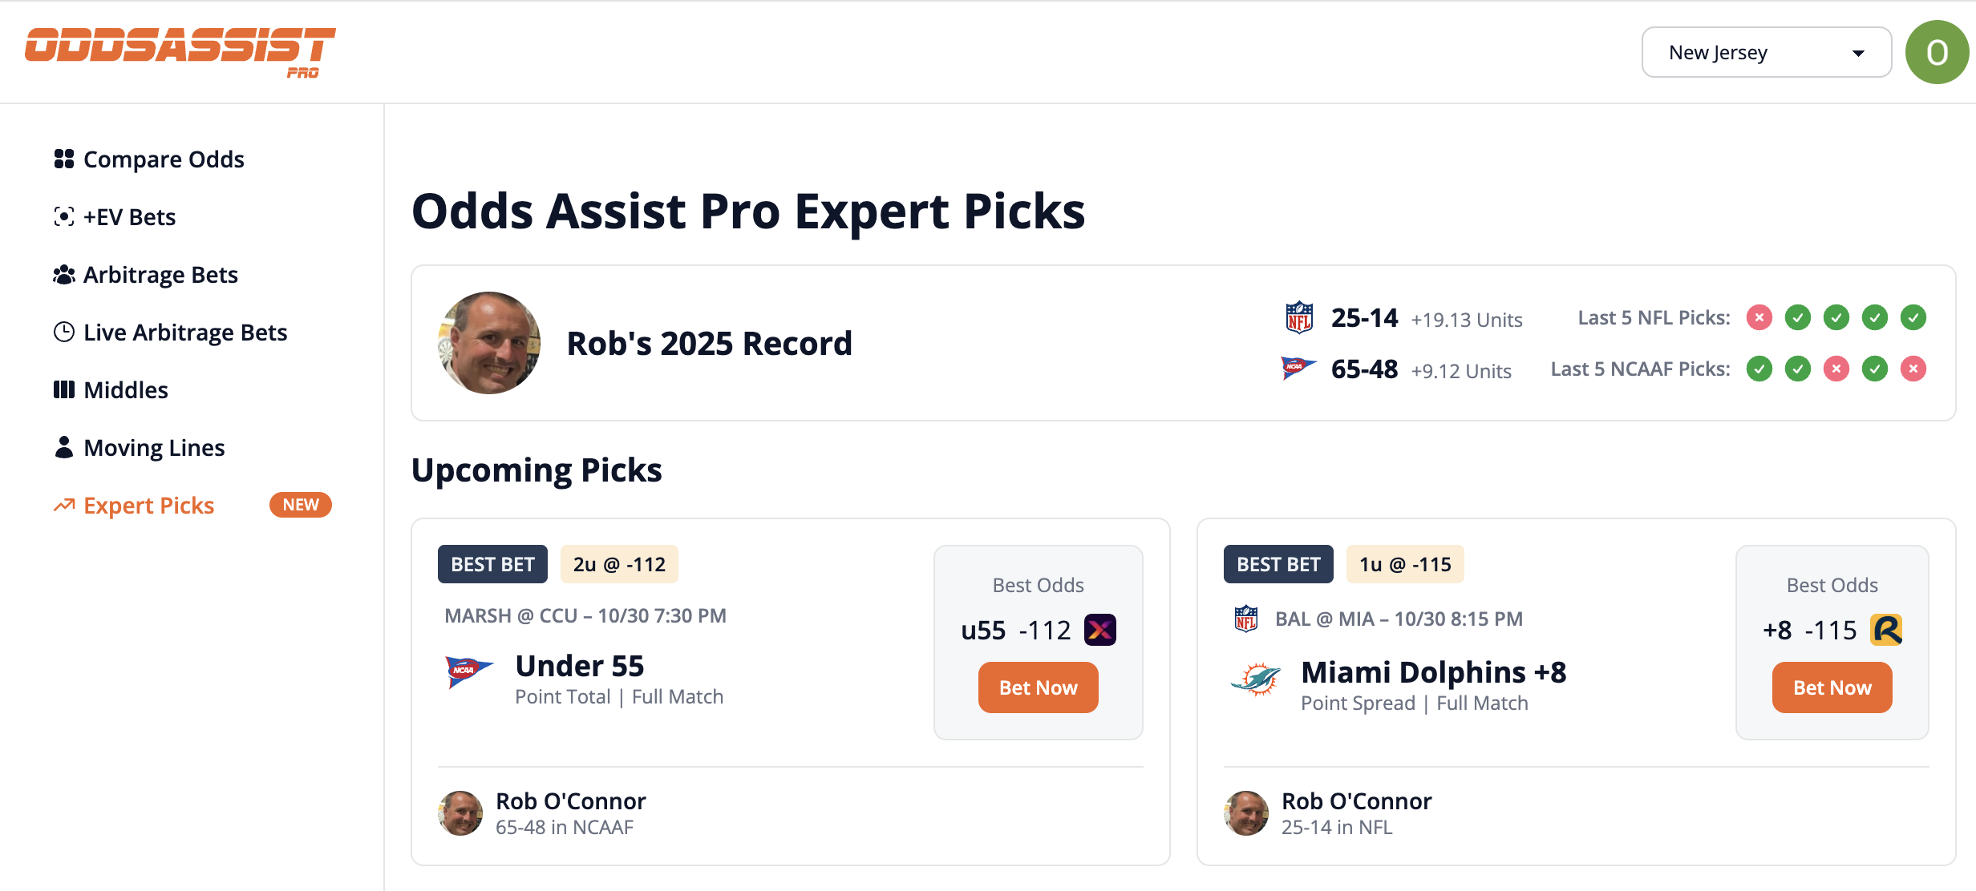The height and width of the screenshot is (891, 1976).
Task: Select the +EV Bets tool
Action: pos(129,216)
